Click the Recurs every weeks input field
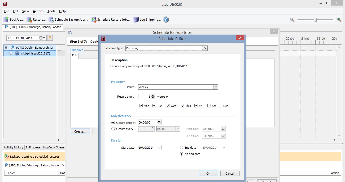345x182 pixels. coord(145,97)
